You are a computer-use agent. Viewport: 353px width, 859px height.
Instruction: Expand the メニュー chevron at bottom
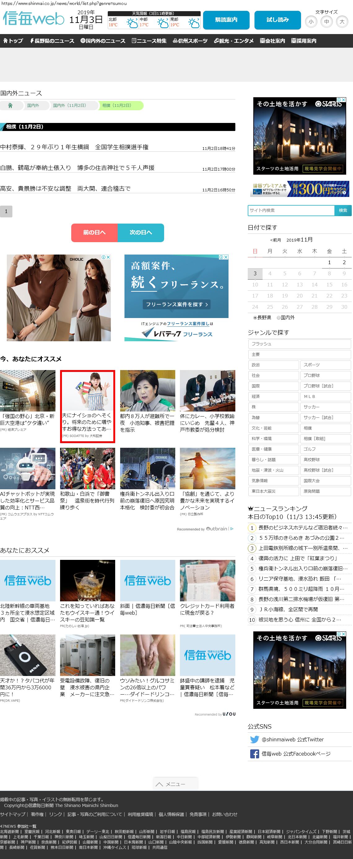159,784
